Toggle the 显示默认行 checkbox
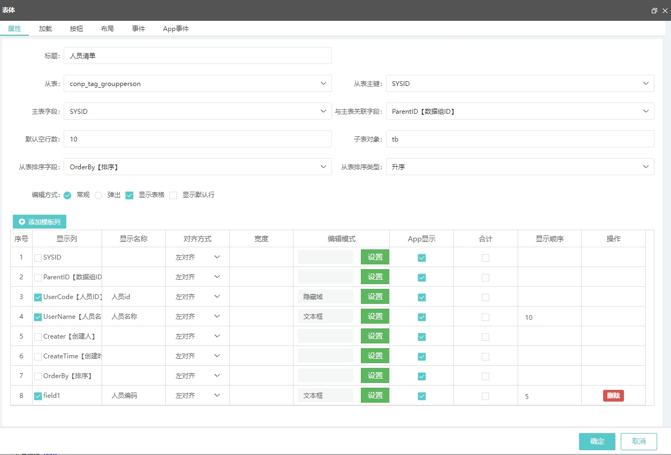671x455 pixels. pos(173,195)
